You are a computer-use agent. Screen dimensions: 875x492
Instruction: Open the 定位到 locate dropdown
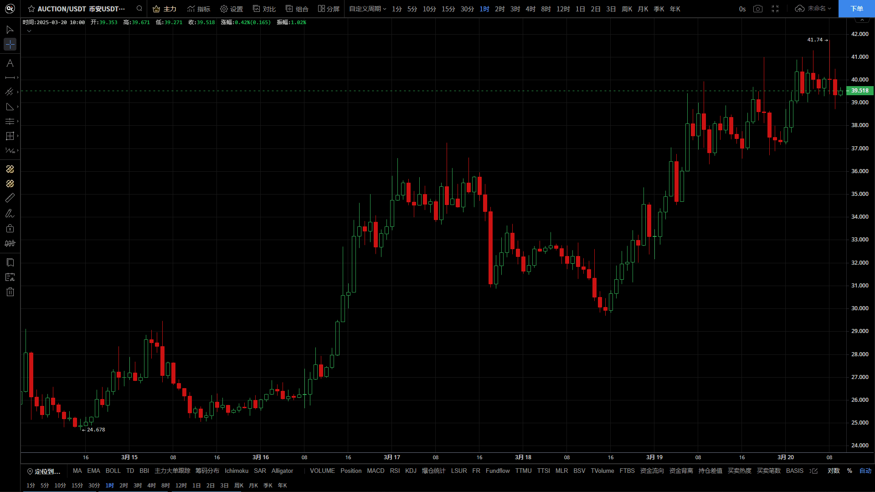tap(44, 471)
